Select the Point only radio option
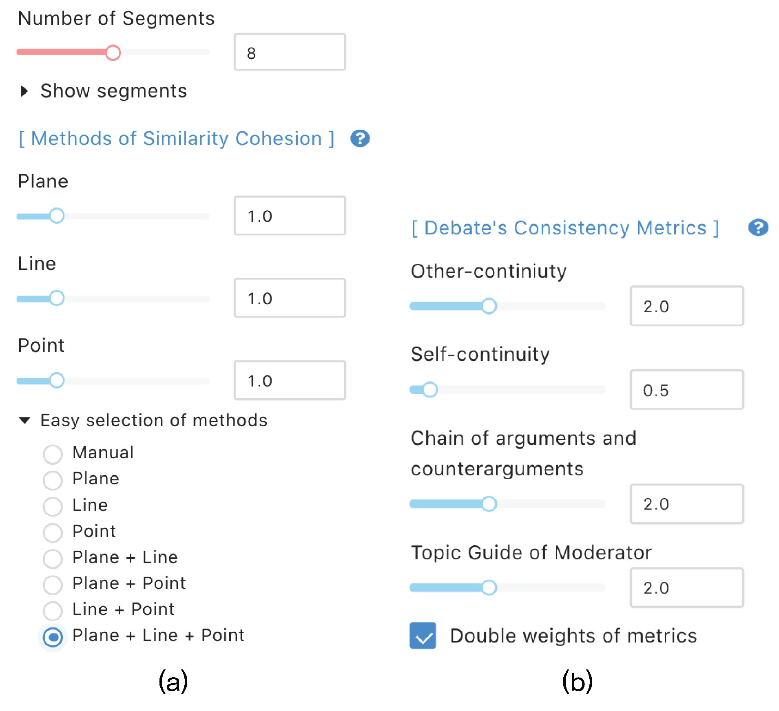This screenshot has height=711, width=779. click(x=53, y=532)
